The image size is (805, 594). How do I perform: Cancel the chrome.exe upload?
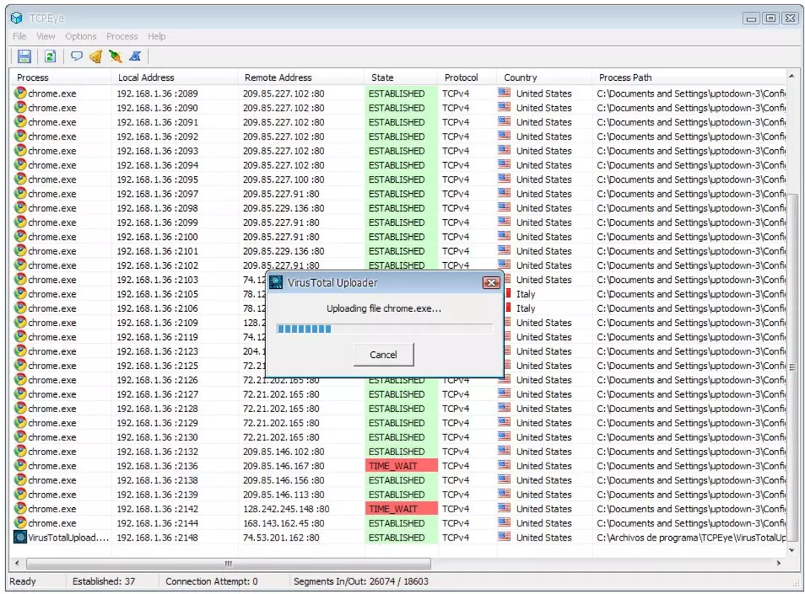384,354
